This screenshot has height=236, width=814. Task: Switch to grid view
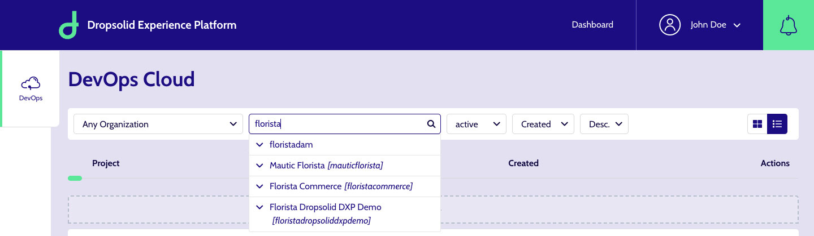757,124
